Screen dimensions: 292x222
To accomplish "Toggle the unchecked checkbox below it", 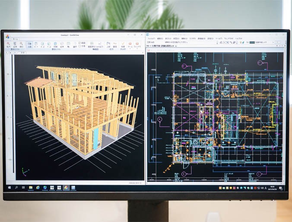I will coord(80,46).
